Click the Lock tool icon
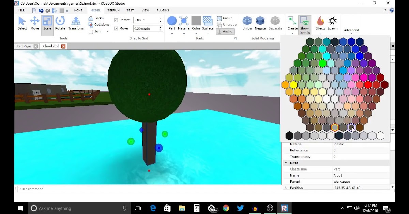409x214 pixels. pyautogui.click(x=91, y=18)
